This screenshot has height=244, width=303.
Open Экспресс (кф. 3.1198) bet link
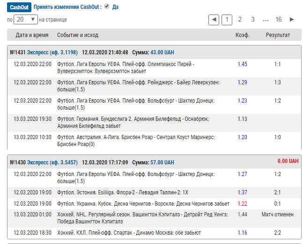pos(52,52)
